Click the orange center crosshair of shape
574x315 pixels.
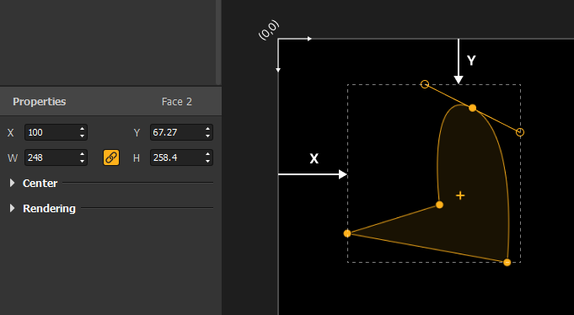pos(460,195)
